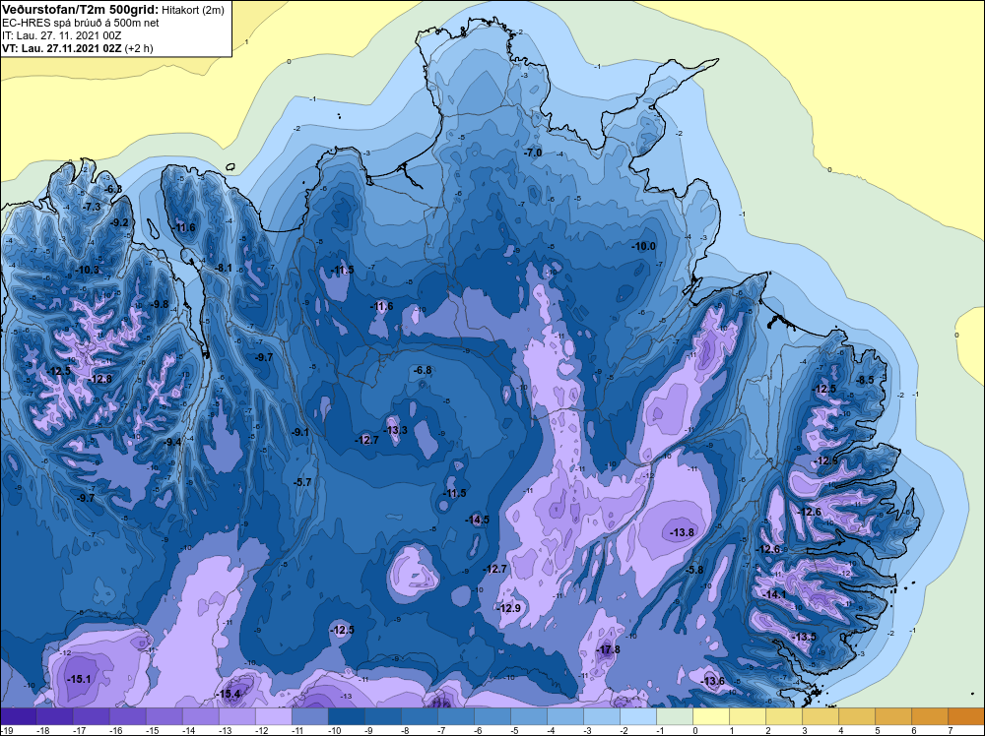Click the legend swatch labeled -19
The height and width of the screenshot is (736, 985).
click(19, 717)
